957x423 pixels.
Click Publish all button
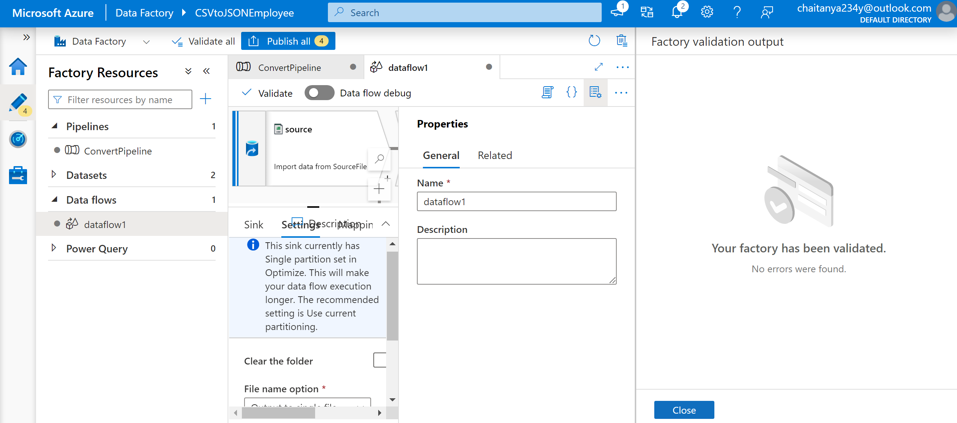[x=288, y=41]
